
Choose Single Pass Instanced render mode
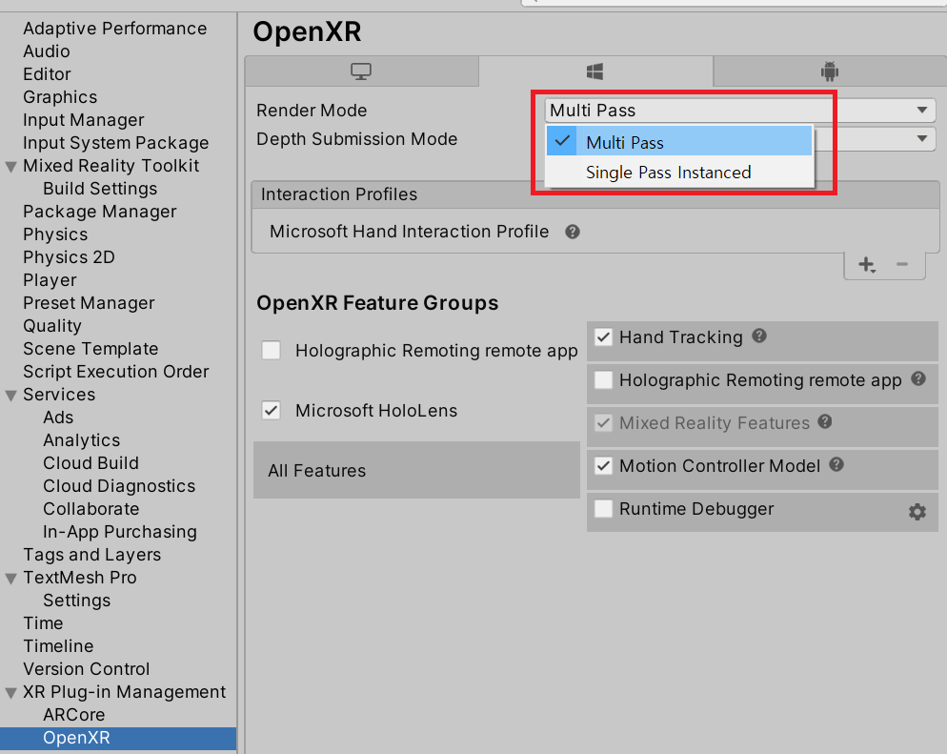point(679,173)
